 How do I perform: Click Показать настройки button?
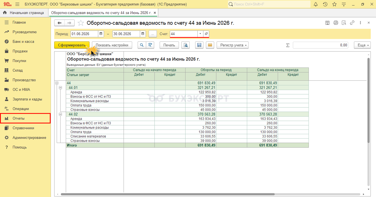tap(112, 45)
